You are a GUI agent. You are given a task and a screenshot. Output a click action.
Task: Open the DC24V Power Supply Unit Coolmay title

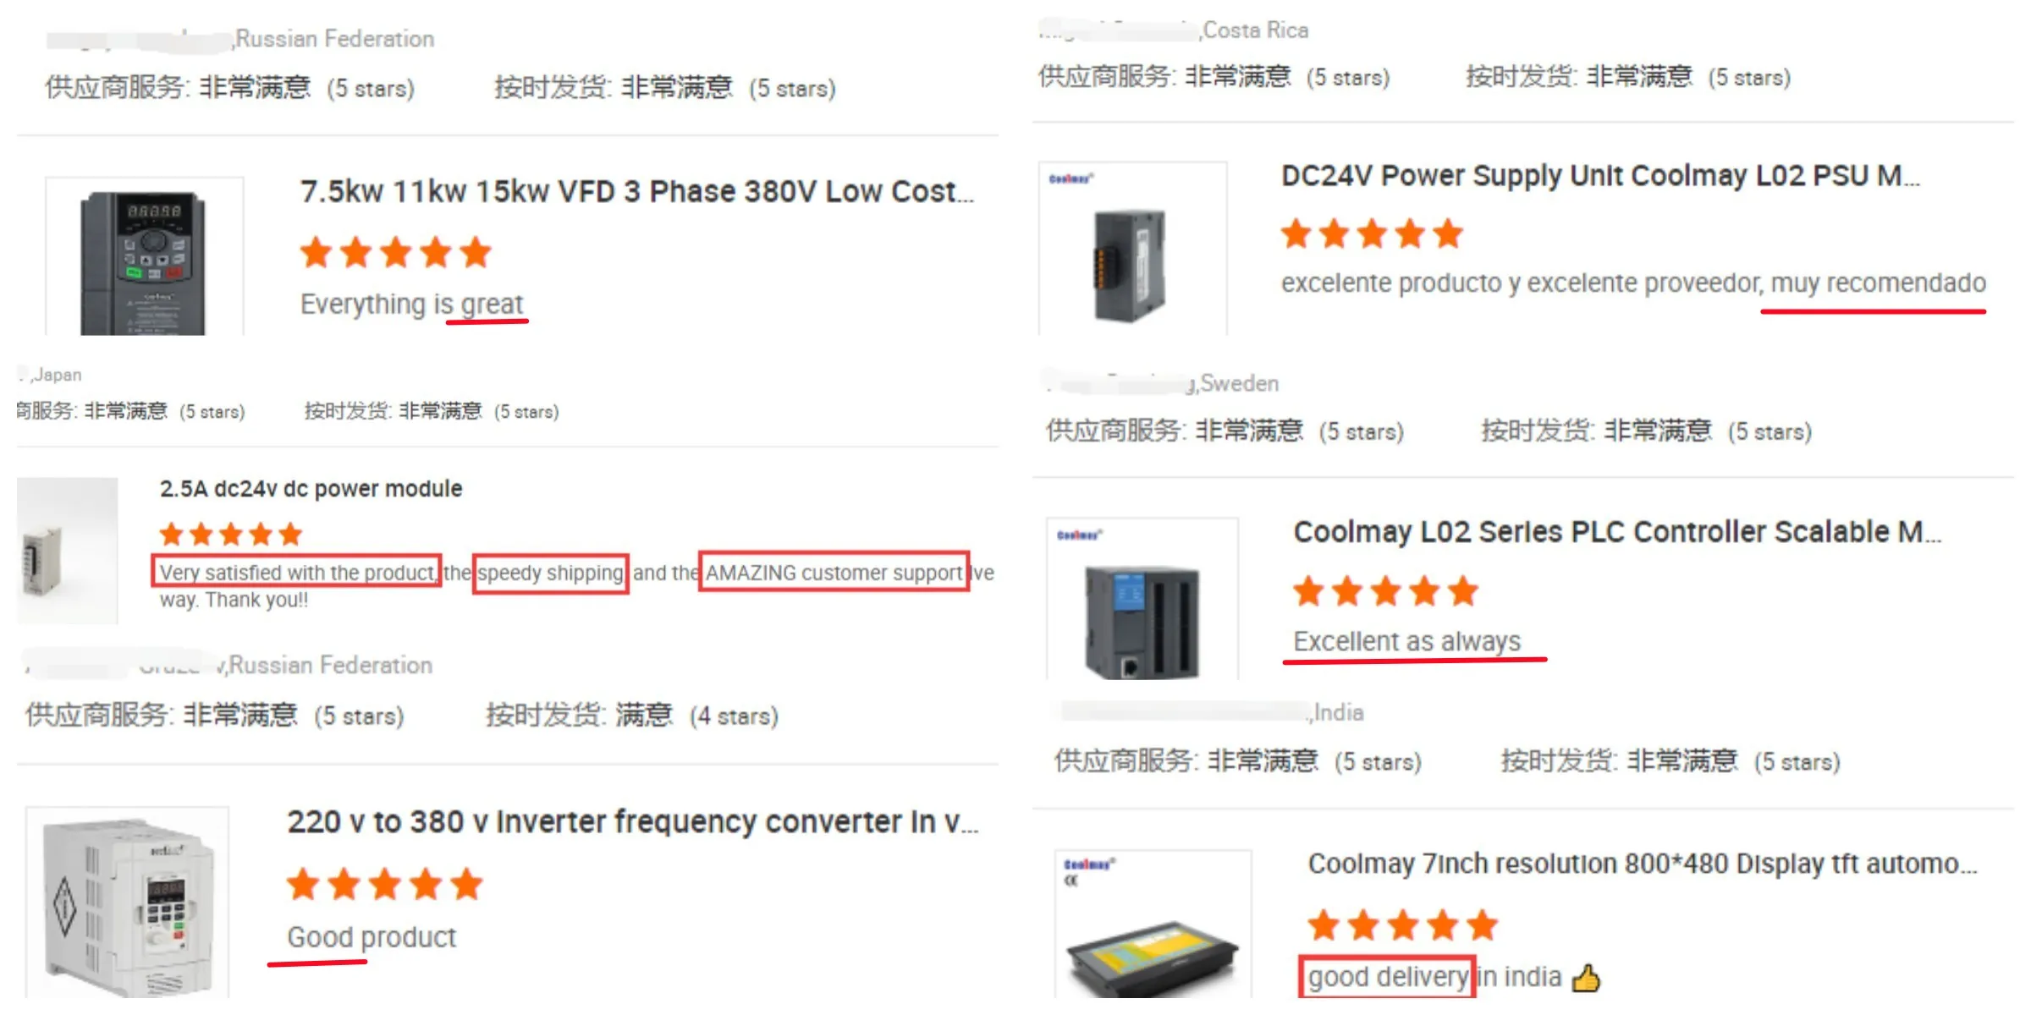(x=1600, y=176)
